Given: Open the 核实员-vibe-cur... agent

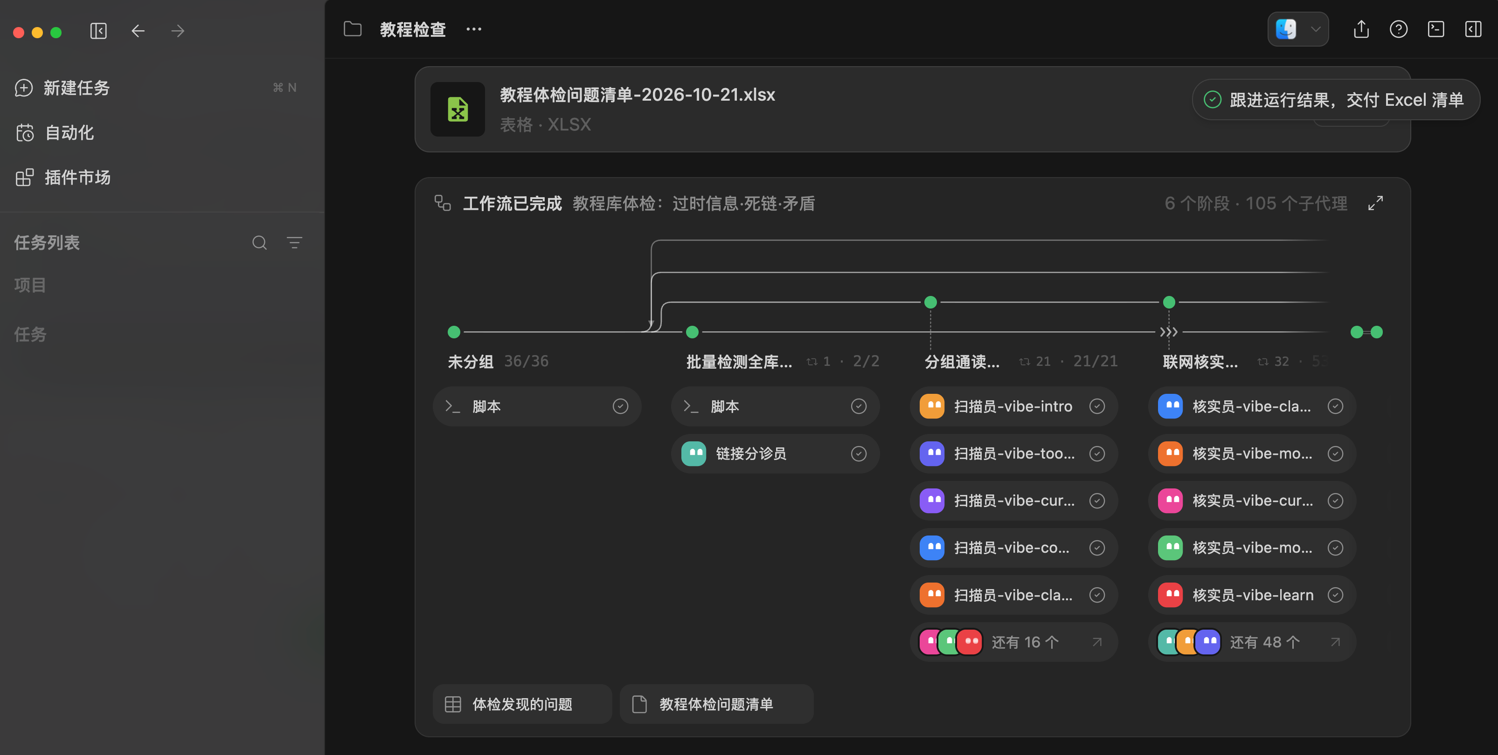Looking at the screenshot, I should [1252, 501].
